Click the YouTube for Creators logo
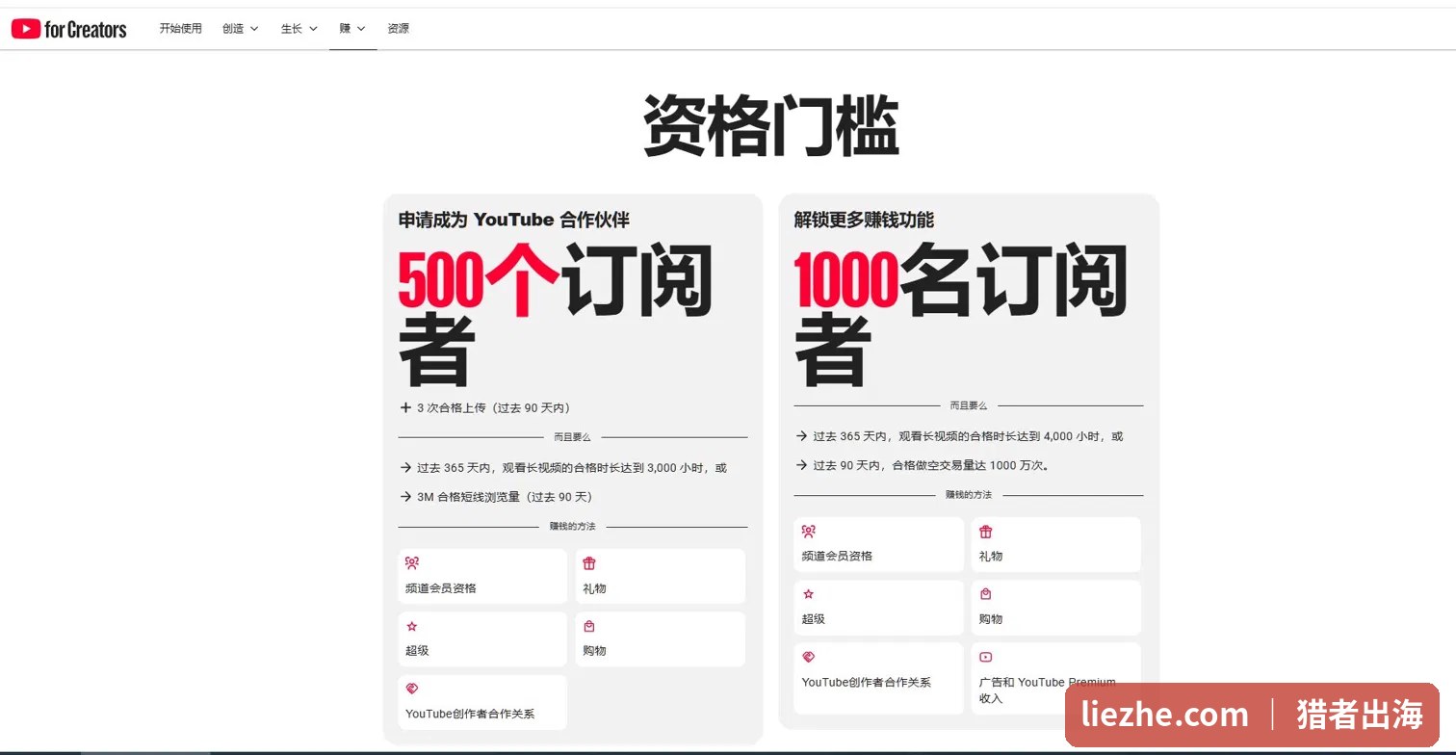Viewport: 1456px width, 755px height. click(68, 29)
